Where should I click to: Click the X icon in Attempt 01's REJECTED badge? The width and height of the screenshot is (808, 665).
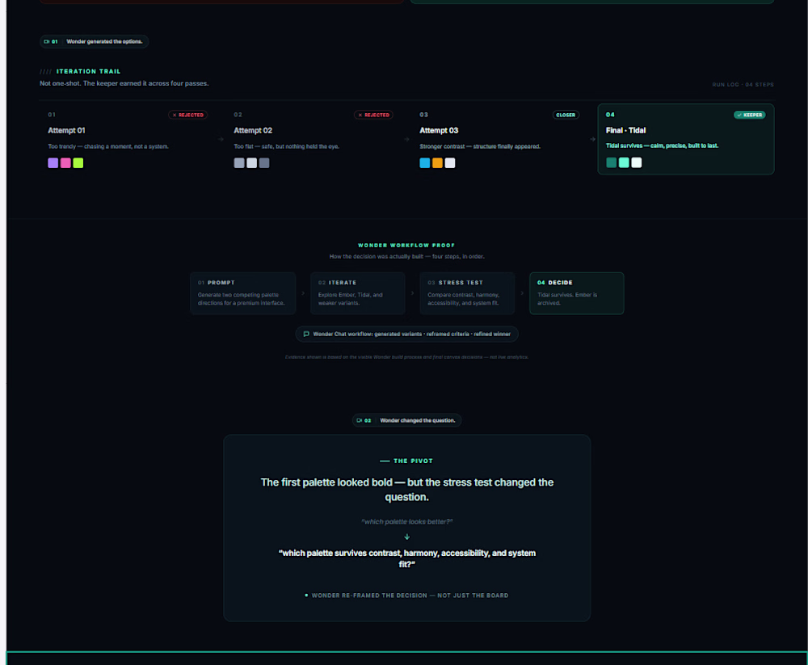(175, 115)
